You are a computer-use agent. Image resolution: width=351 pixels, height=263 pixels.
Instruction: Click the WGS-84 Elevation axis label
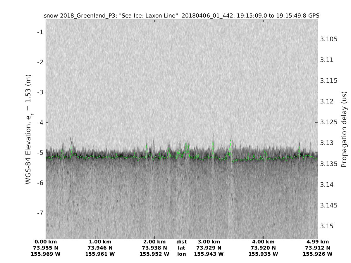[x=29, y=129]
